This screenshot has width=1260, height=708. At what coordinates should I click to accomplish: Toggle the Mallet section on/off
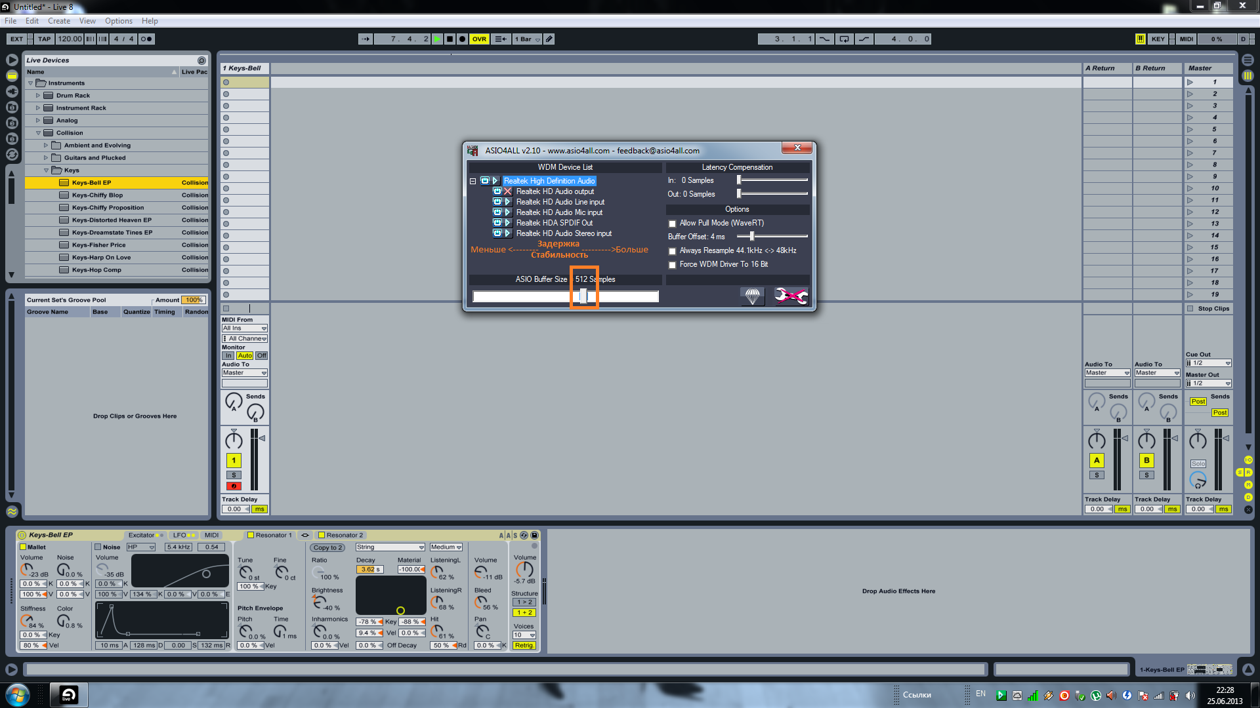pyautogui.click(x=23, y=547)
